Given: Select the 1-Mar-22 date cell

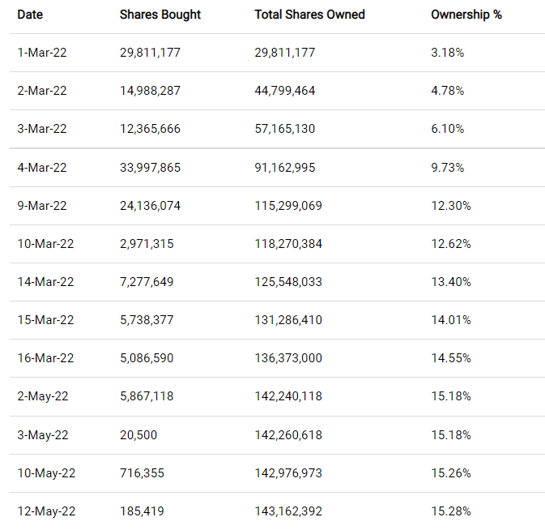Looking at the screenshot, I should point(42,53).
